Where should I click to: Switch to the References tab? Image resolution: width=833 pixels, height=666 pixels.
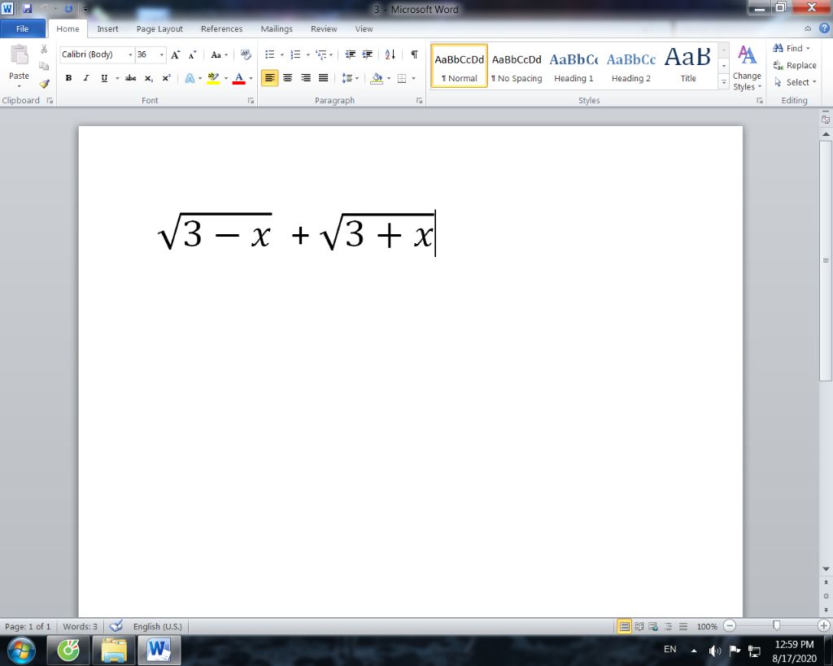(x=221, y=28)
